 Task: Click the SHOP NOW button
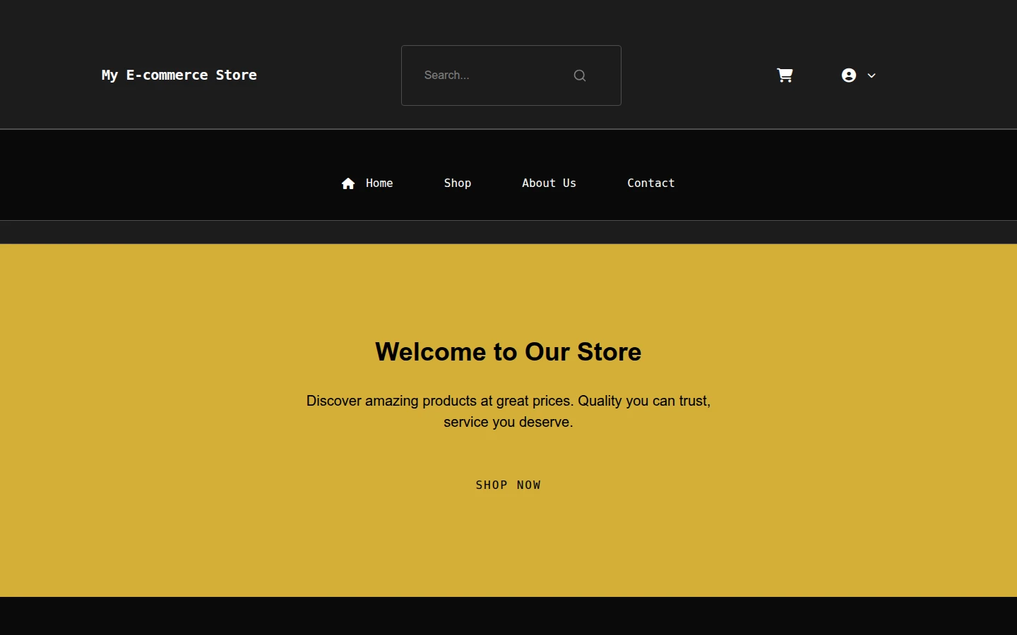point(509,485)
